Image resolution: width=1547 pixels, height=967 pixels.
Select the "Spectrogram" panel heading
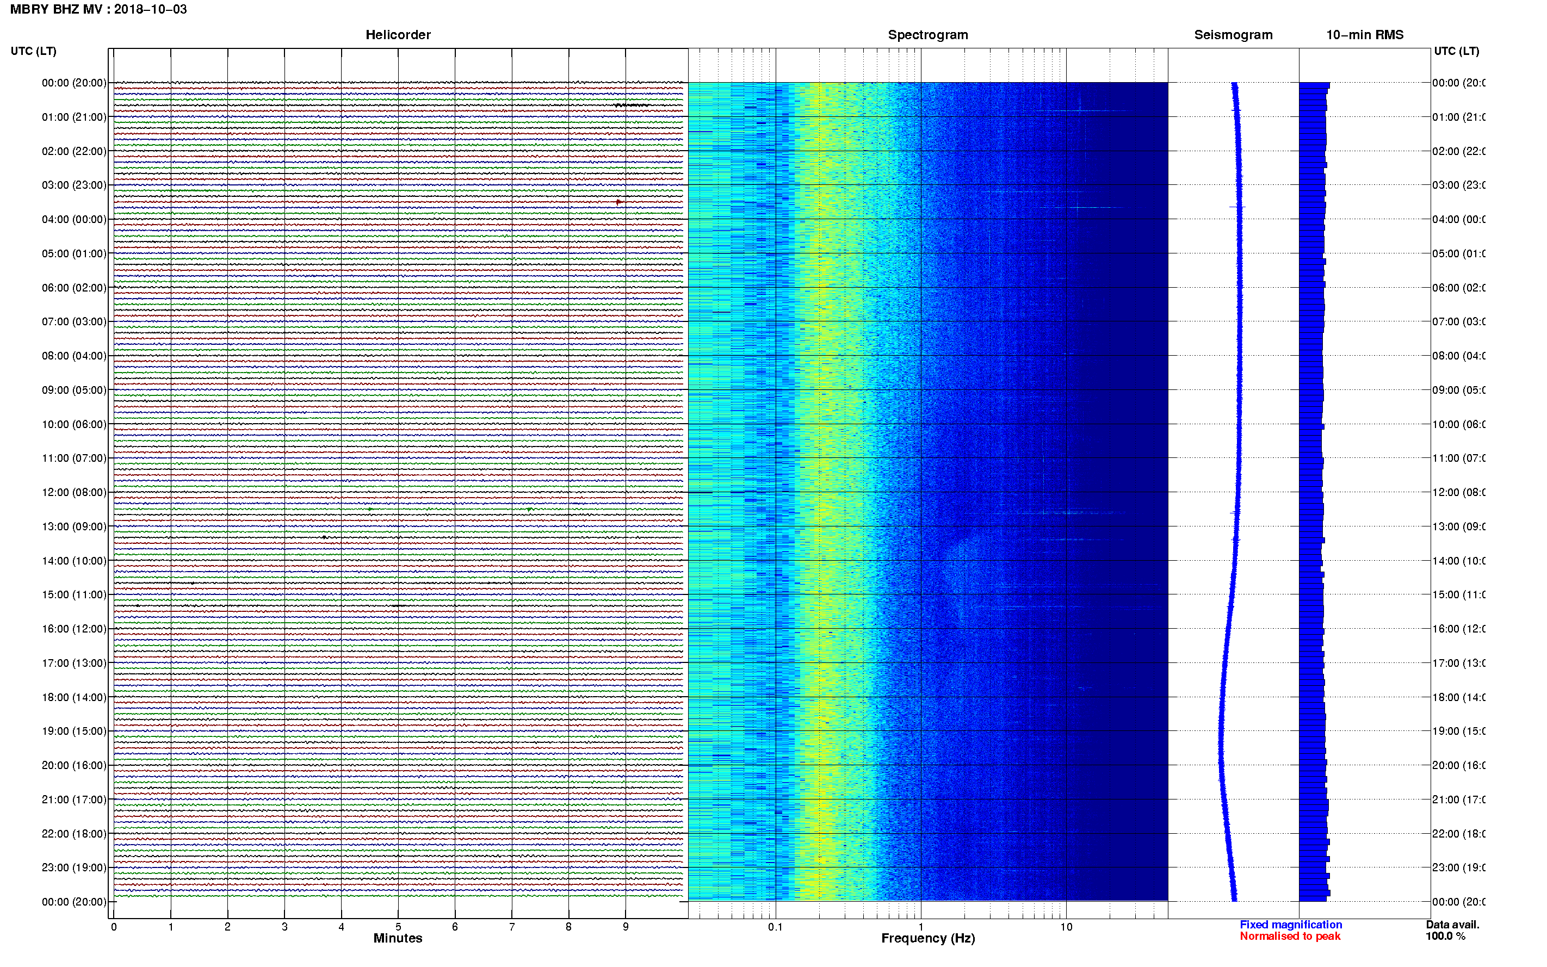click(927, 35)
